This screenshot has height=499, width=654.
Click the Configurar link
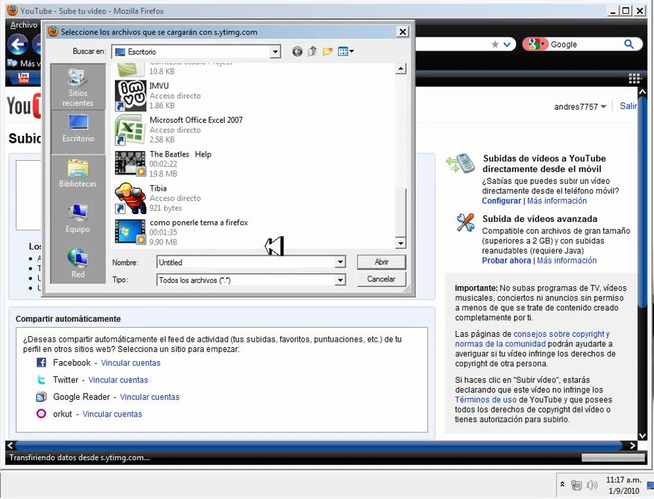point(502,201)
